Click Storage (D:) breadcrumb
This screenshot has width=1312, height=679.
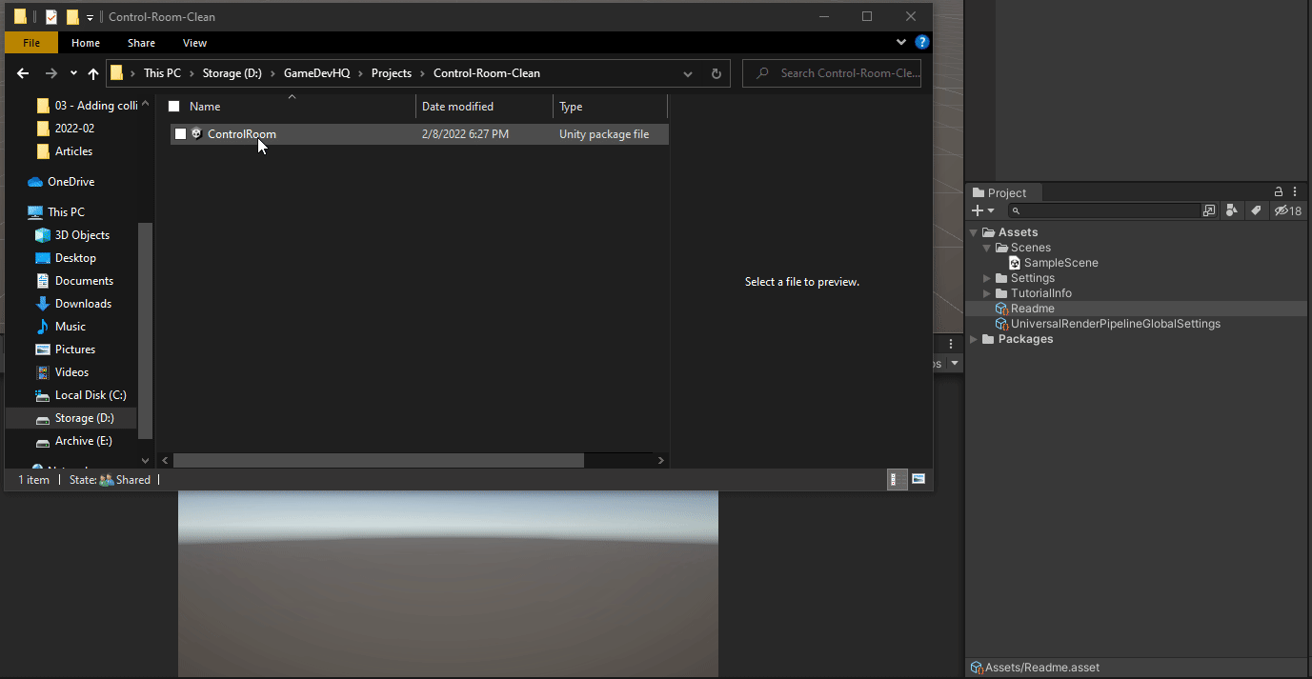point(232,73)
